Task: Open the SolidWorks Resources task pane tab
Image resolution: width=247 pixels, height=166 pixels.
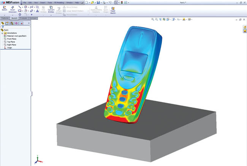Action: [x=245, y=27]
